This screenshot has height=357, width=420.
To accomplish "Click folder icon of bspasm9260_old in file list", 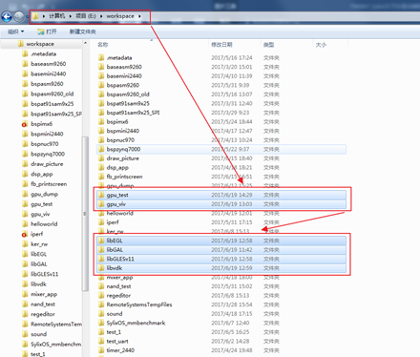I will (101, 94).
